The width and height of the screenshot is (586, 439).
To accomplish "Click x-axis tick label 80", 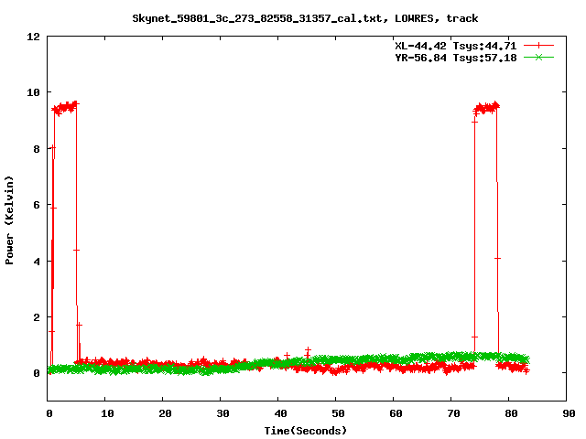I will click(x=511, y=413).
